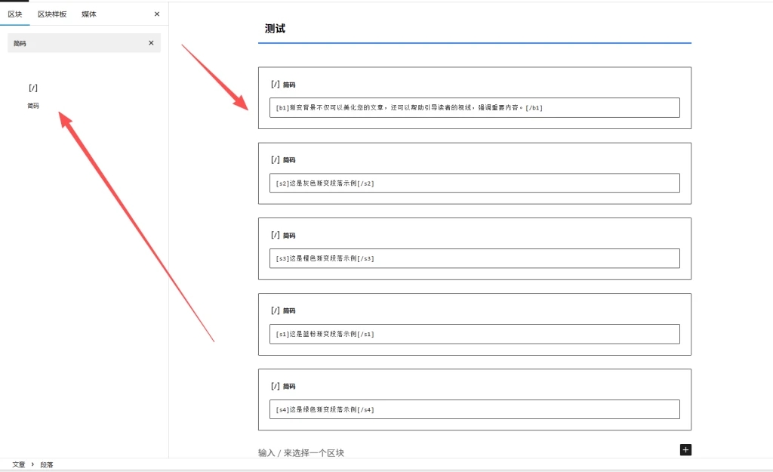This screenshot has width=773, height=472.
Task: Click the [/] icon on the [s3] shortcode block
Action: (275, 235)
